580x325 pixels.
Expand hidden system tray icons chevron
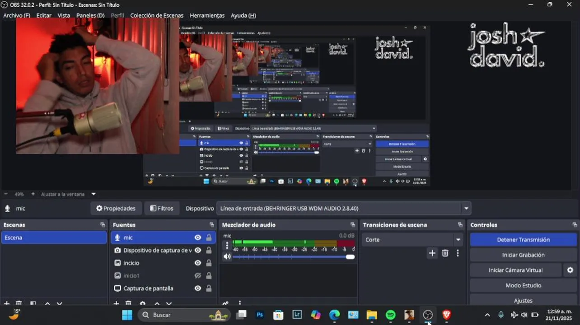pyautogui.click(x=487, y=315)
